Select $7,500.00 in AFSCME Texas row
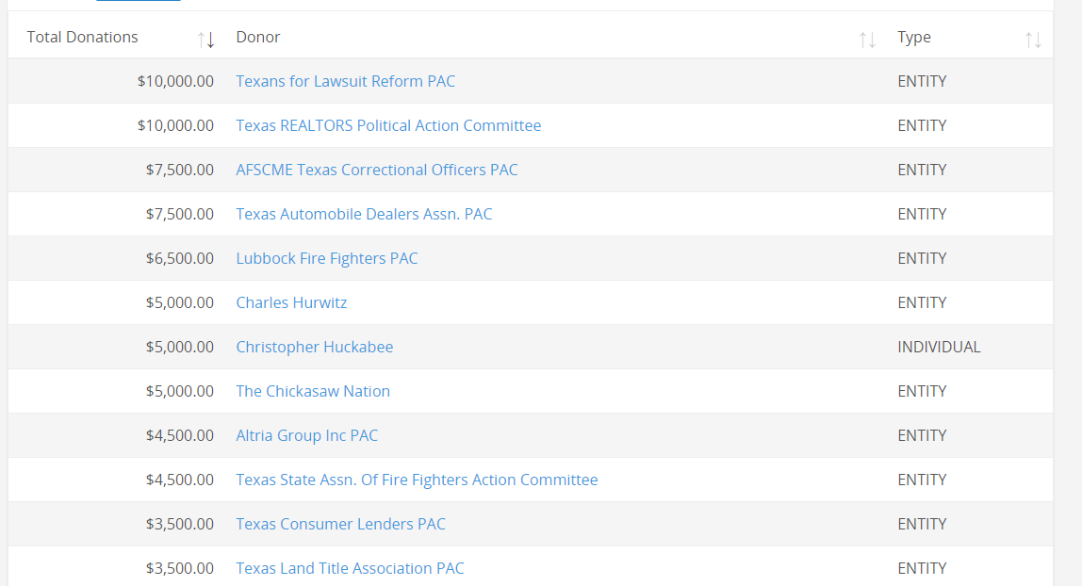 click(179, 170)
